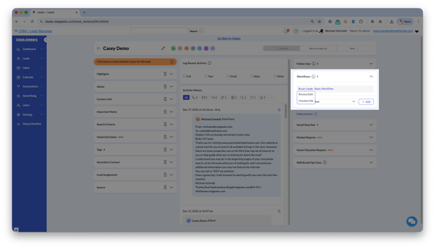
Task: Bookmark page with the star icon
Action: click(319, 21)
